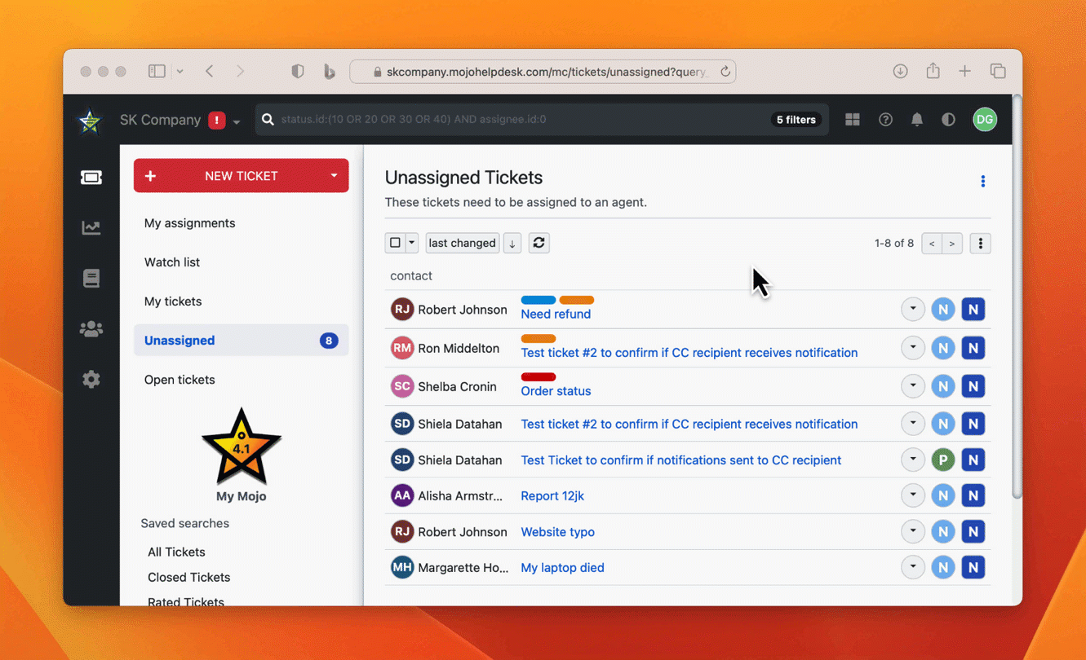Open the All Tickets saved search
The image size is (1086, 660).
(x=176, y=552)
